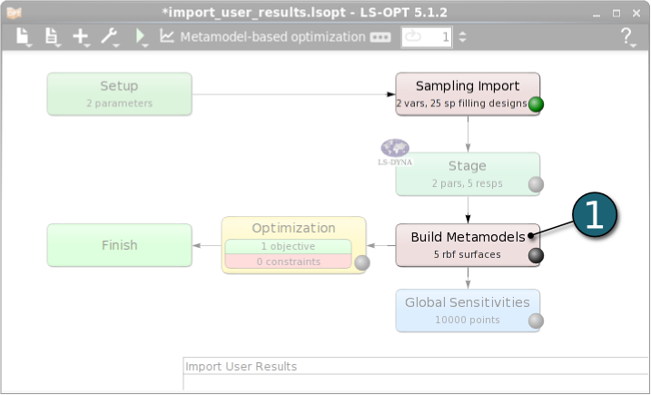This screenshot has height=395, width=651.
Task: Click the '2 pars, 5 resps' text
Action: [468, 183]
